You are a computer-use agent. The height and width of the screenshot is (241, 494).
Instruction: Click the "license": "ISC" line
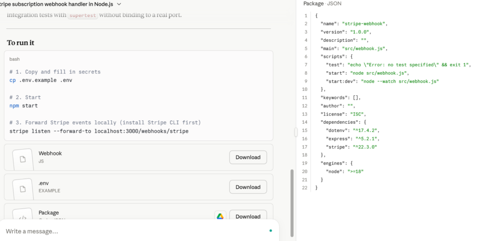point(343,114)
